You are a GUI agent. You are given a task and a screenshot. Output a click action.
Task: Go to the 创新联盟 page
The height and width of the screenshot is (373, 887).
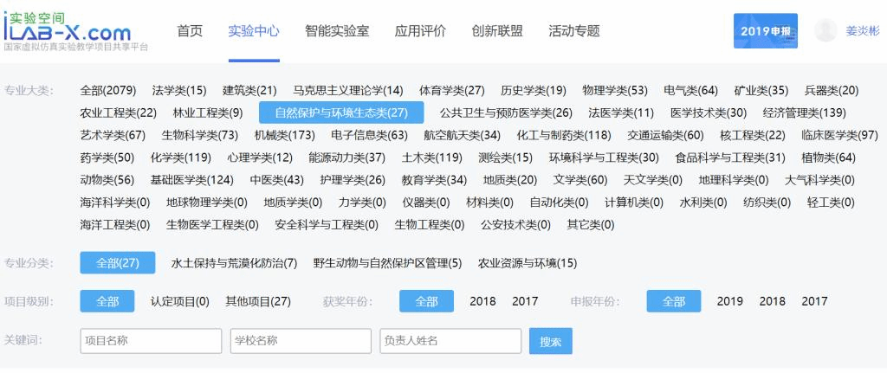coord(497,31)
